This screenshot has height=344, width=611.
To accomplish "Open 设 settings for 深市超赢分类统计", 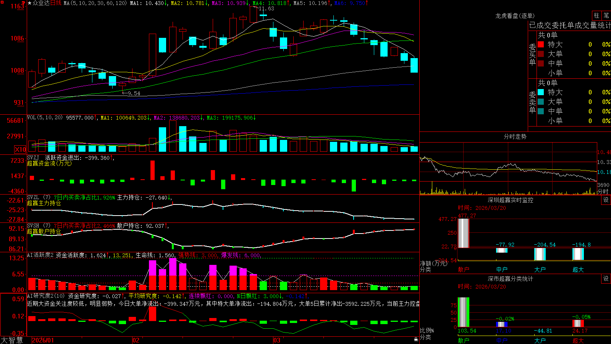I will (x=606, y=279).
